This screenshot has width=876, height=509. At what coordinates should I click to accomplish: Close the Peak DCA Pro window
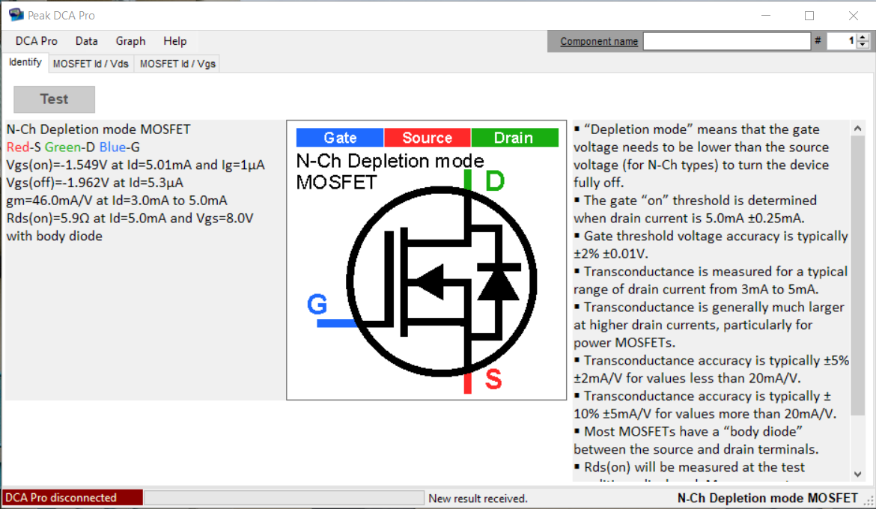(853, 16)
